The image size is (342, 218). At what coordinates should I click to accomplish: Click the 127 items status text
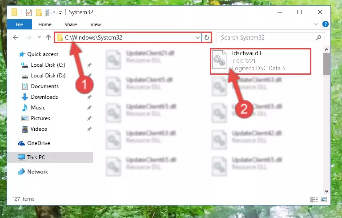coord(24,199)
